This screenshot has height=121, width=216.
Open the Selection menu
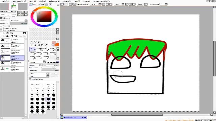coord(54,1)
